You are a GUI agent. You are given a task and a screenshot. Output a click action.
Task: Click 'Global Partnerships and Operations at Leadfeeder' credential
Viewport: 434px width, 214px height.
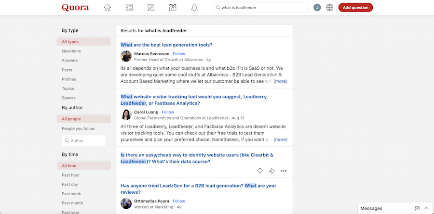point(181,118)
